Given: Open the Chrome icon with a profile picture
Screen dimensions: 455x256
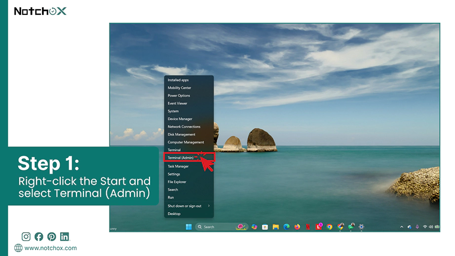Looking at the screenshot, I should click(x=341, y=226).
